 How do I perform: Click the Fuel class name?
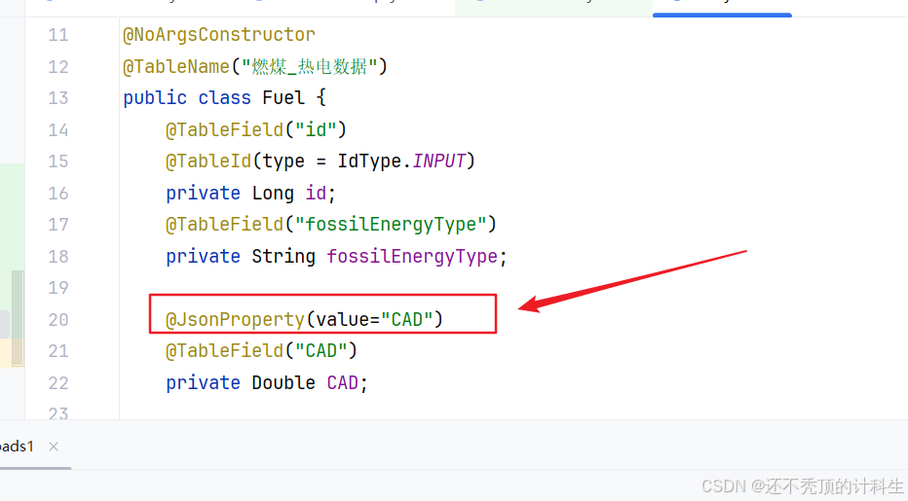coord(284,98)
